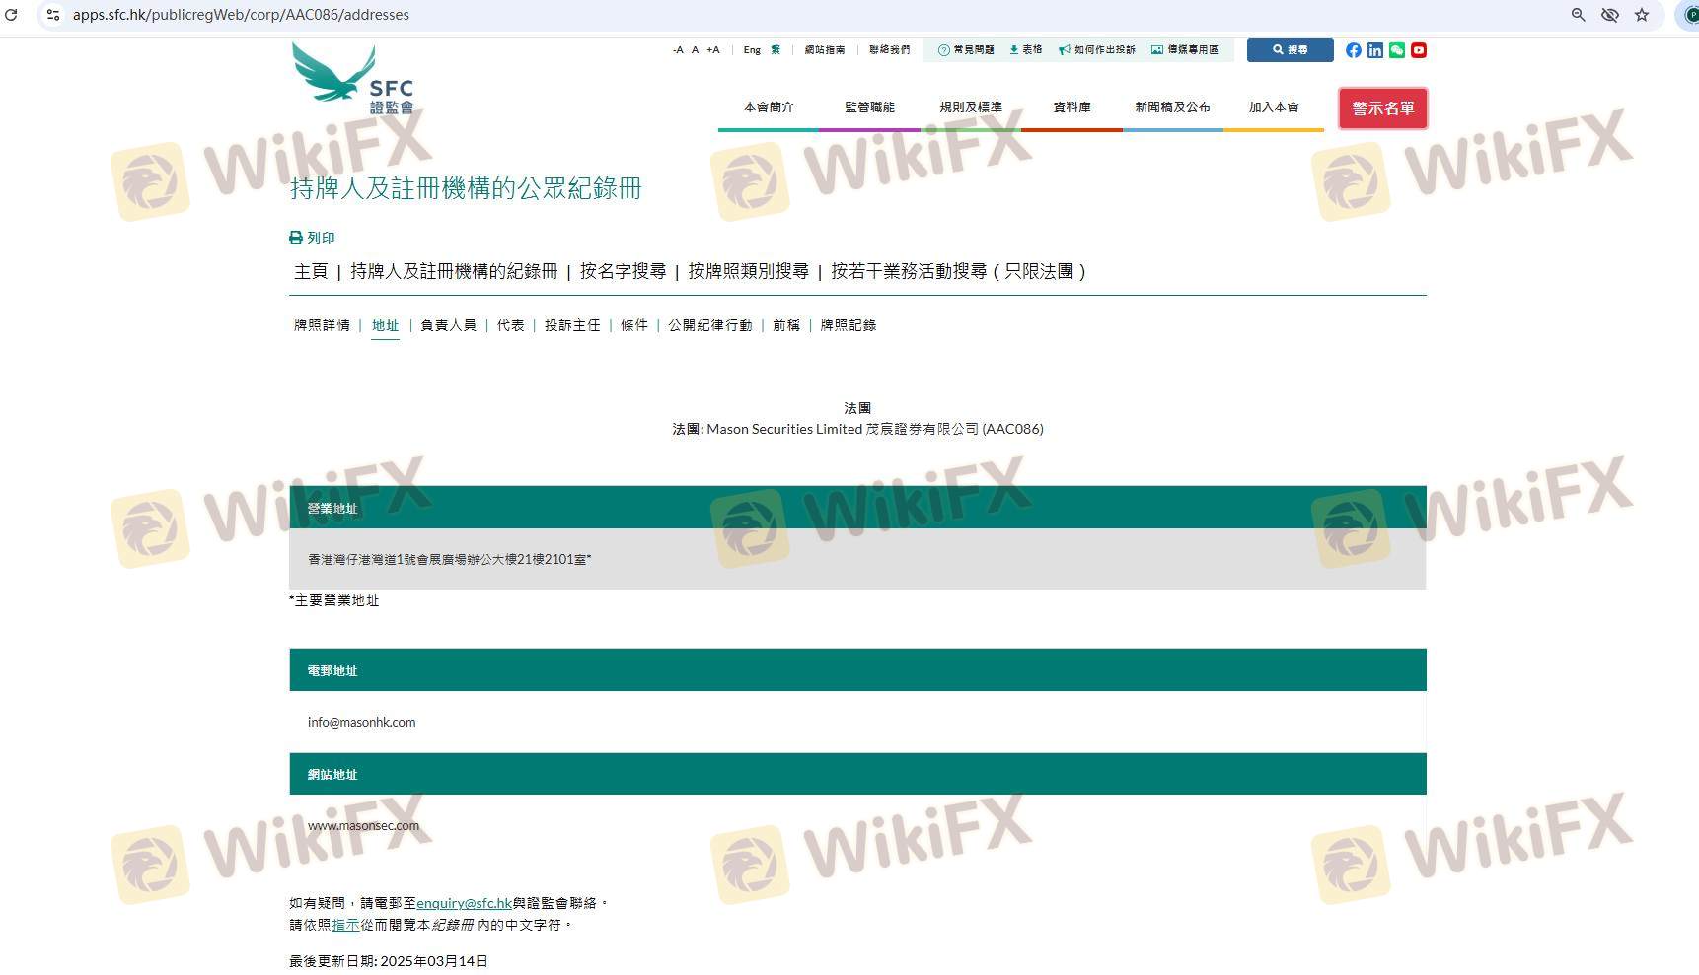Open 常見問題 FAQ link
This screenshot has height=975, width=1699.
pos(966,50)
